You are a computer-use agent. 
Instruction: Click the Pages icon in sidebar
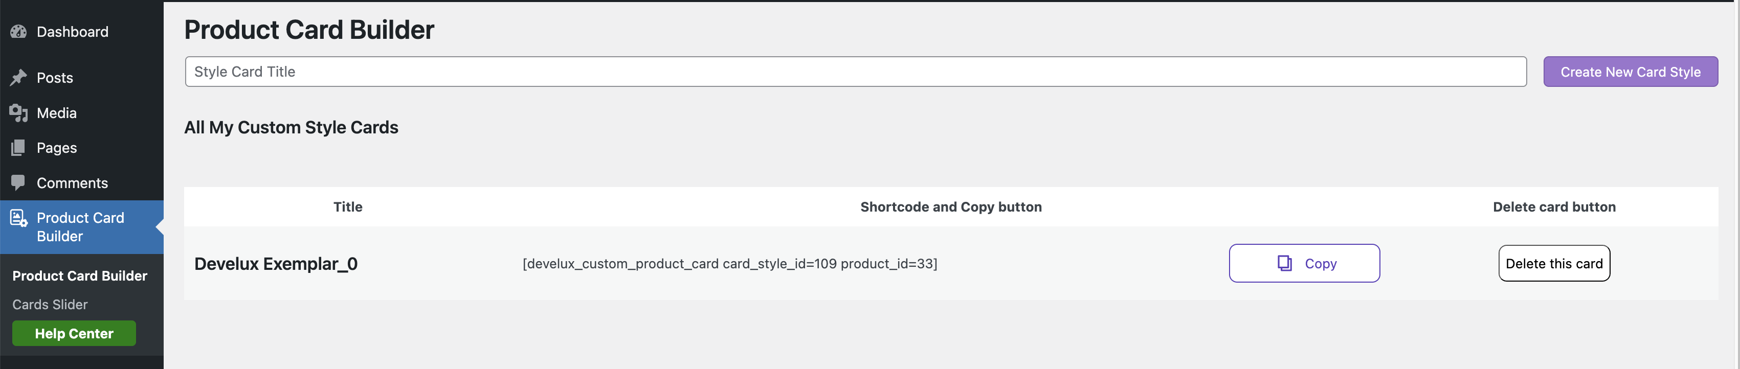pos(18,148)
